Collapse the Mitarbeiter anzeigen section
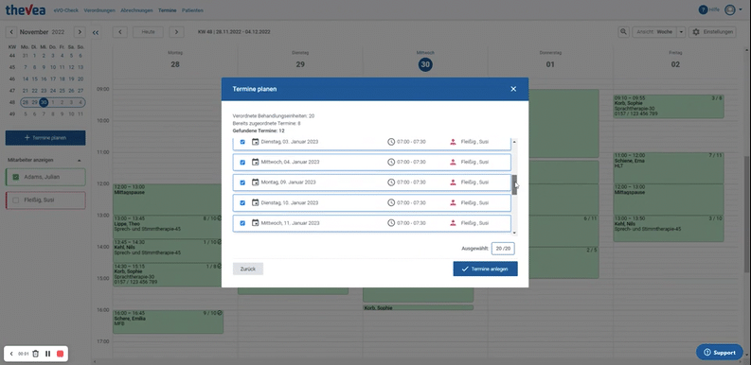This screenshot has width=751, height=365. pos(79,160)
